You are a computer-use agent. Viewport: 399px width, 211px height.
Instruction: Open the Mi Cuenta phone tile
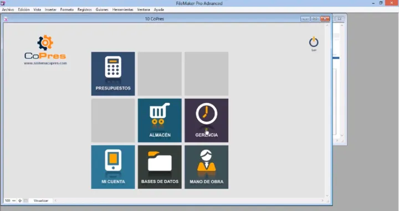(x=113, y=167)
